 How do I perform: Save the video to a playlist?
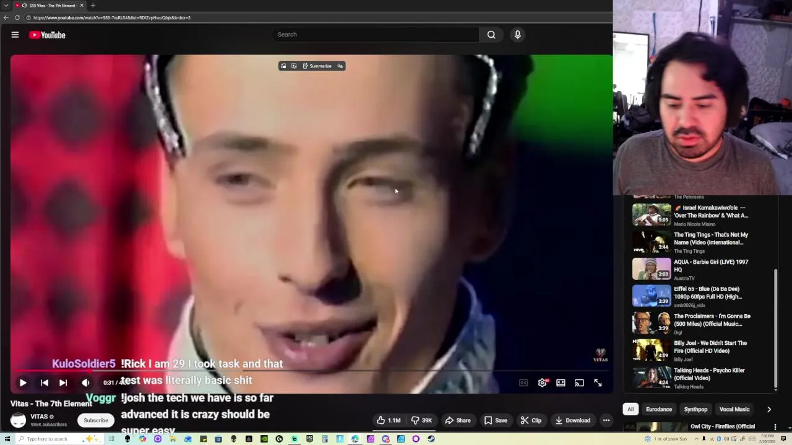[495, 420]
